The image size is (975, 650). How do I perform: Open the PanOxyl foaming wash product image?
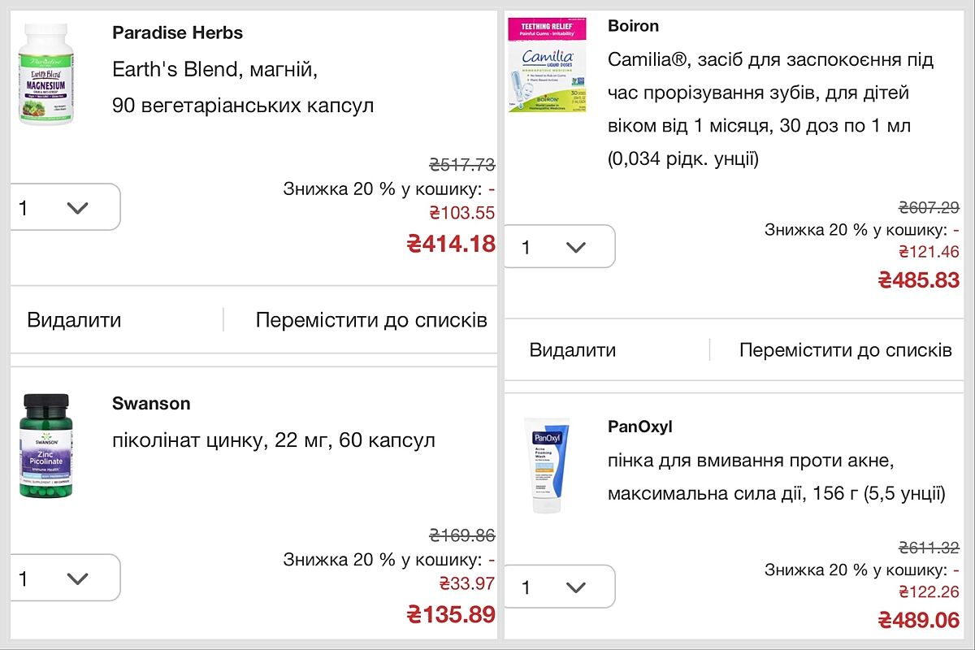(550, 466)
